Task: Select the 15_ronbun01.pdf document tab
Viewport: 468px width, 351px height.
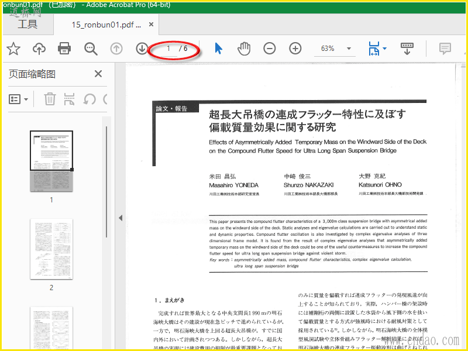Action: tap(106, 25)
